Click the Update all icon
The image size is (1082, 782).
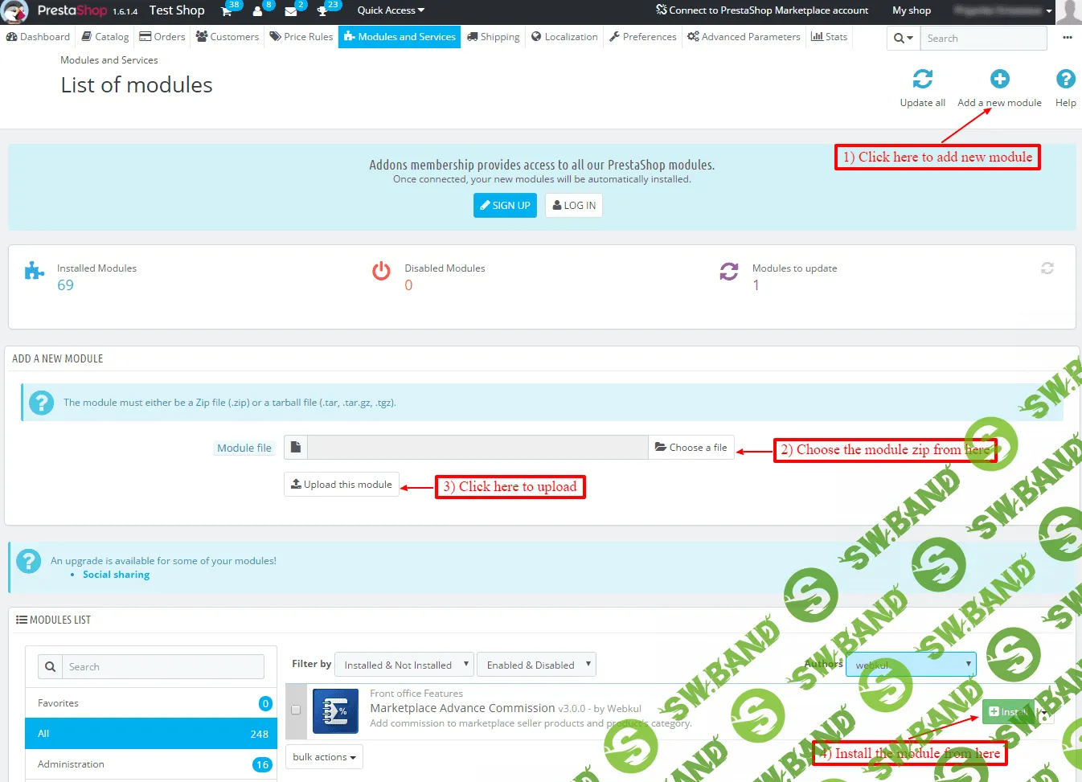(922, 79)
